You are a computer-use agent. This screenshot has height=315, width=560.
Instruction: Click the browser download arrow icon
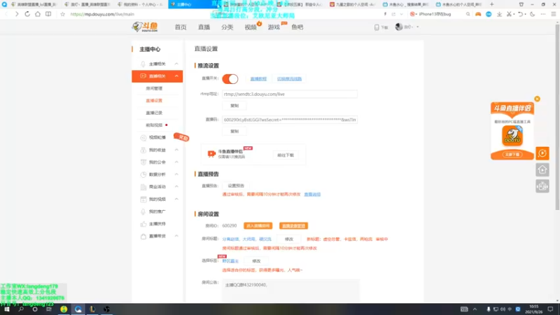[499, 14]
